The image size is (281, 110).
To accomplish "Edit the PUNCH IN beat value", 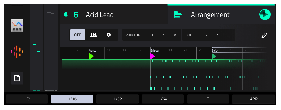I will click(164, 35).
